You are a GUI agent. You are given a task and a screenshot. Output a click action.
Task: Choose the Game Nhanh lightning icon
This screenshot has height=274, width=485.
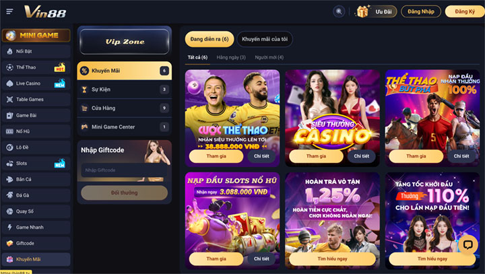click(x=9, y=227)
